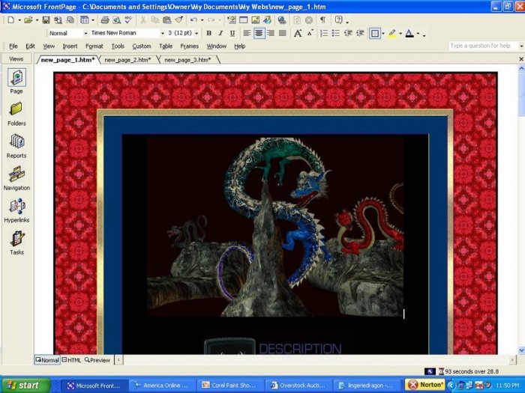525x393 pixels.
Task: Open the File menu
Action: [x=13, y=46]
